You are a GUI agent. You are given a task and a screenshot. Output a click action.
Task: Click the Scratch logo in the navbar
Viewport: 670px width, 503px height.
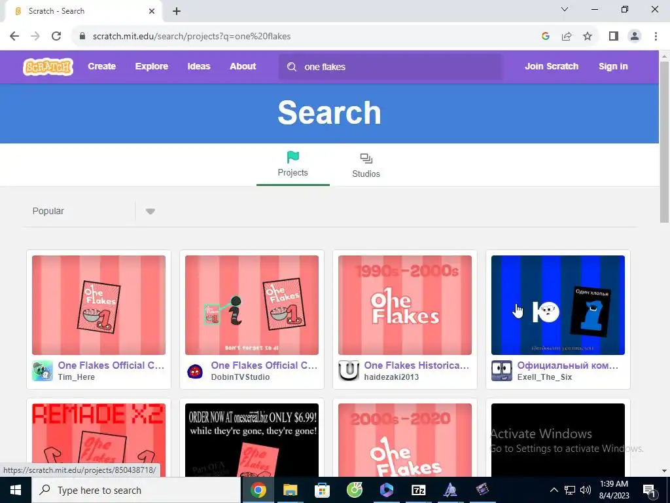tap(48, 67)
